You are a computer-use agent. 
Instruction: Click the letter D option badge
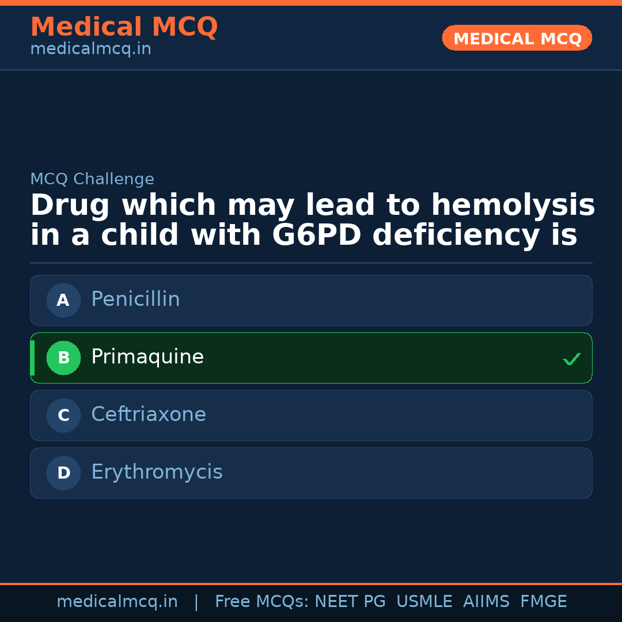pos(63,473)
